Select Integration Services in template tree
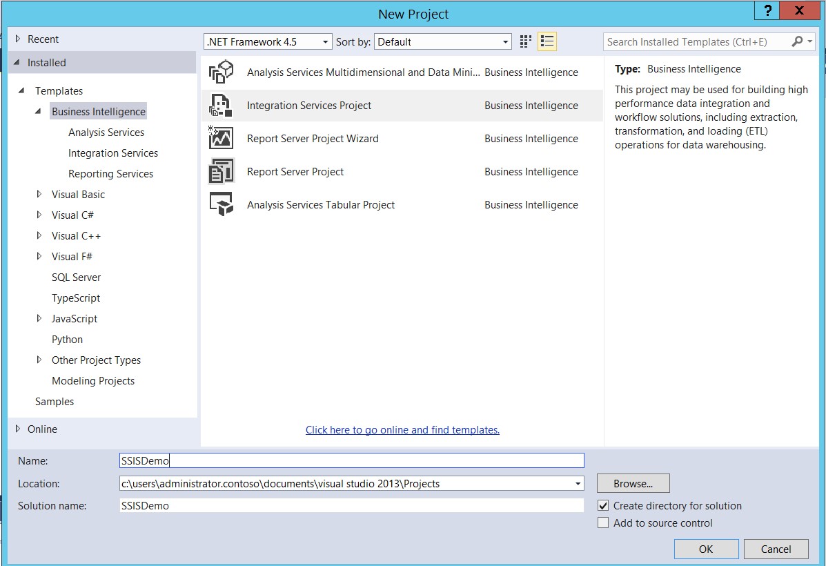 click(113, 153)
